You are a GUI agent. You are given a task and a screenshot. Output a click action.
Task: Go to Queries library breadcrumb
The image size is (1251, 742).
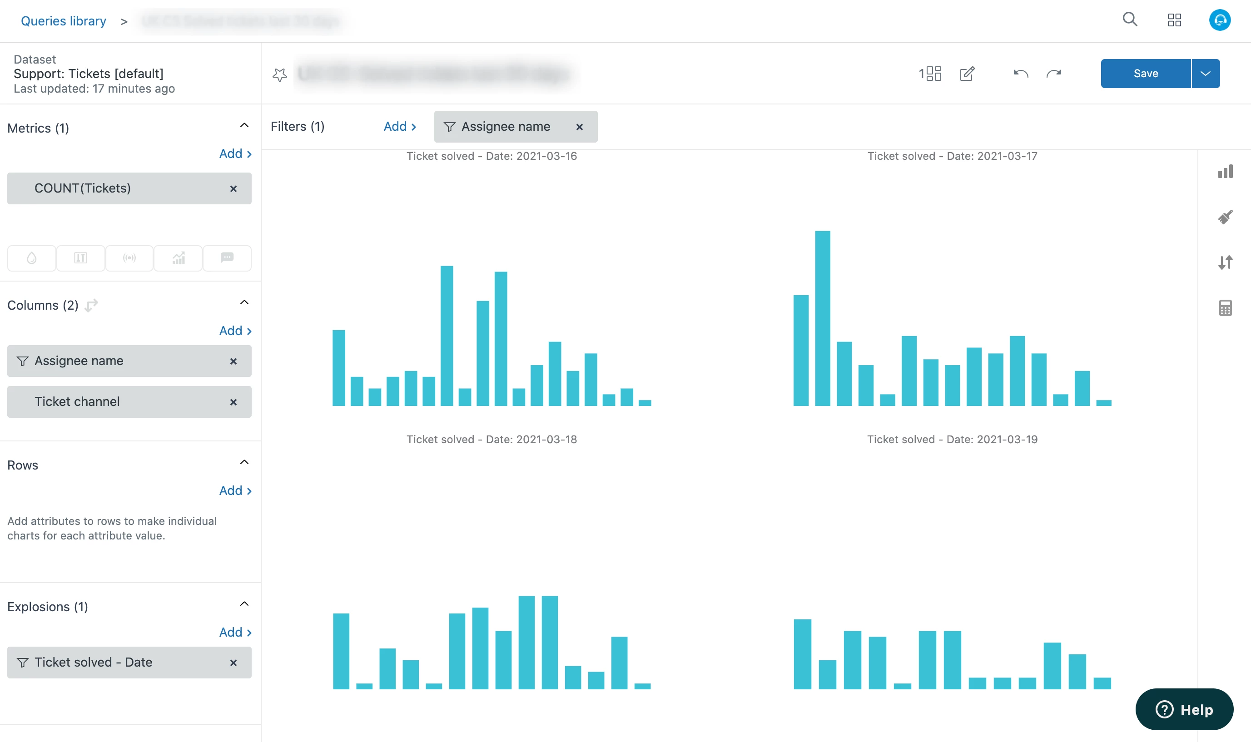coord(64,21)
